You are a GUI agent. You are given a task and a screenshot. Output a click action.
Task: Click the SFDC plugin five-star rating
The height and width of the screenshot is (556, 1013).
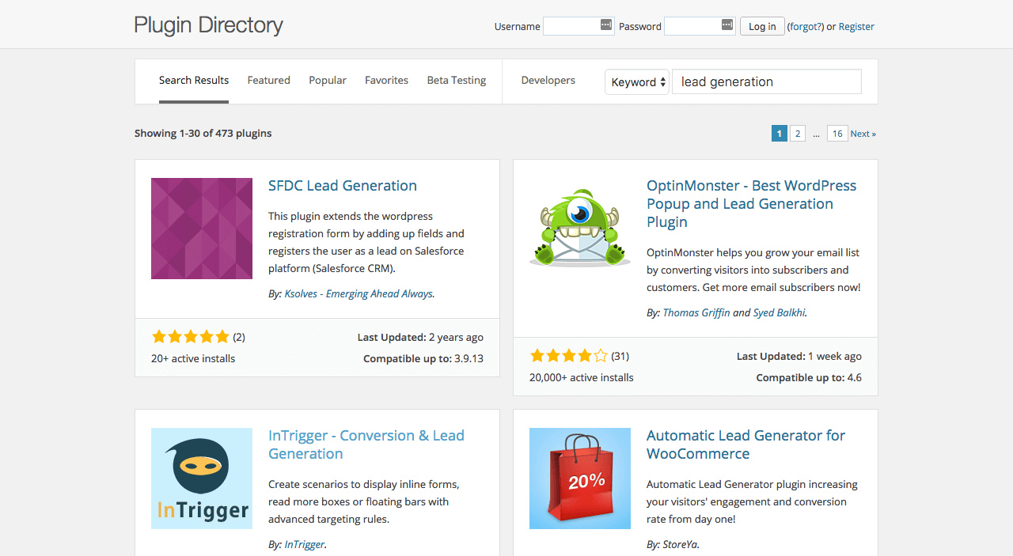point(190,337)
